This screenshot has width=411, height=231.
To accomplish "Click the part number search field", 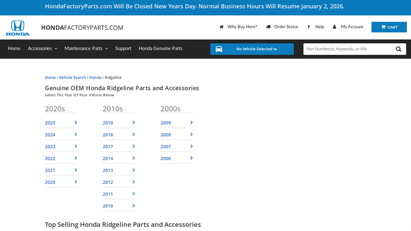I will coord(347,49).
